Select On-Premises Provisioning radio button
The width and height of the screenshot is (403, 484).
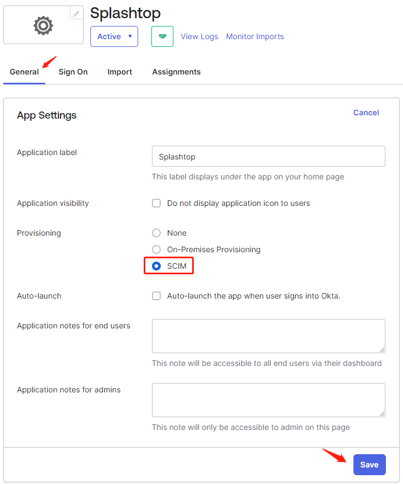pyautogui.click(x=156, y=249)
